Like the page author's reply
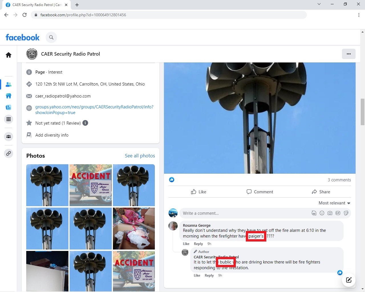The width and height of the screenshot is (365, 292). pyautogui.click(x=197, y=275)
